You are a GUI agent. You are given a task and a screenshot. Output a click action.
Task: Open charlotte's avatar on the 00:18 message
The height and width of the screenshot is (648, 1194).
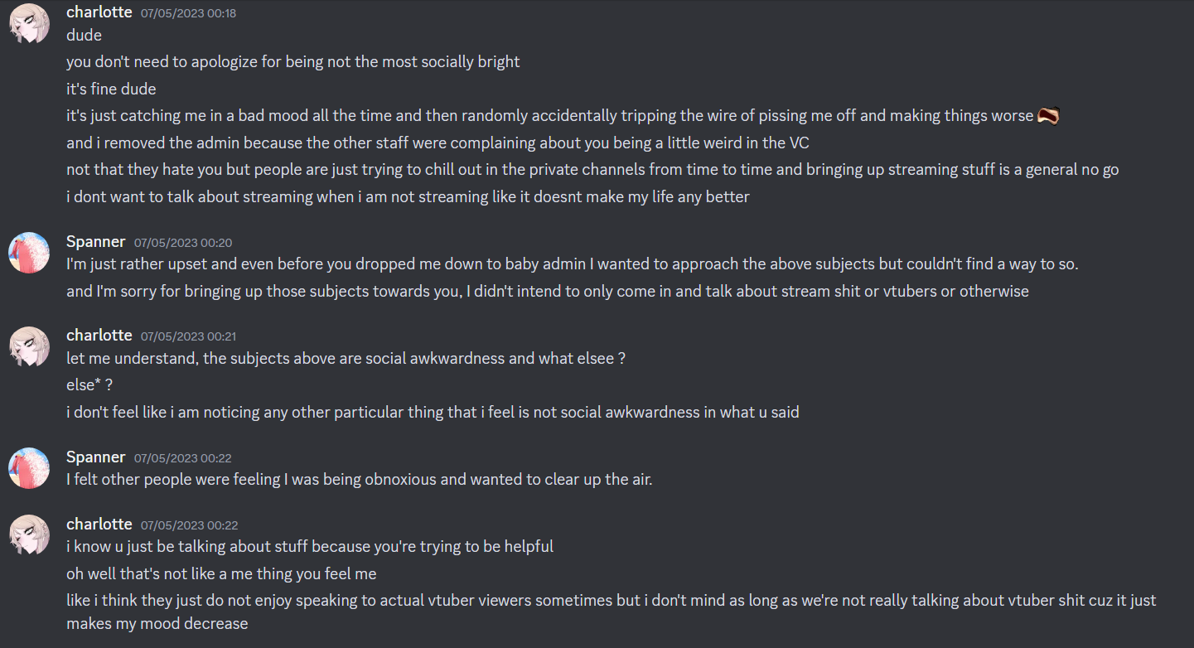tap(29, 23)
